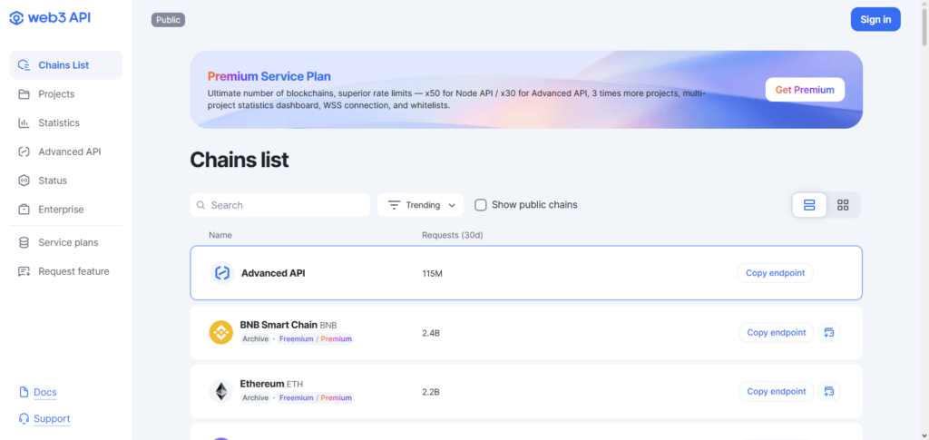
Task: Click the Statistics bar chart icon
Action: pyautogui.click(x=24, y=123)
